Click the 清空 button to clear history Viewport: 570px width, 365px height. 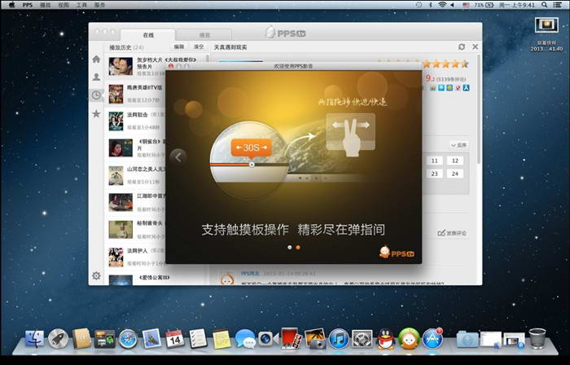tap(198, 47)
